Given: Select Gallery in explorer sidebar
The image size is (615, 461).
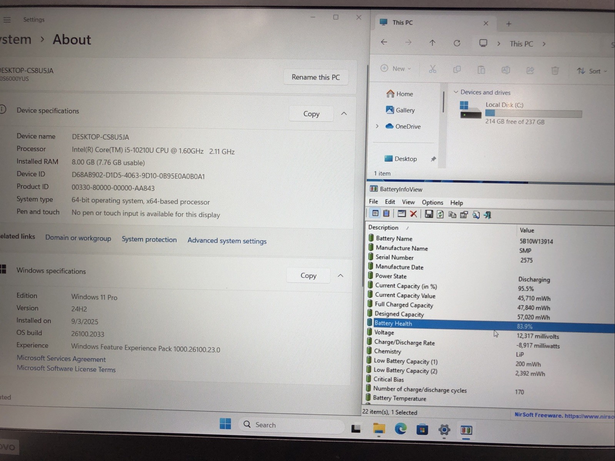Looking at the screenshot, I should 400,110.
